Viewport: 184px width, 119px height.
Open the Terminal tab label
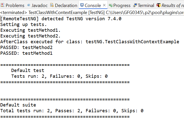click(x=146, y=5)
